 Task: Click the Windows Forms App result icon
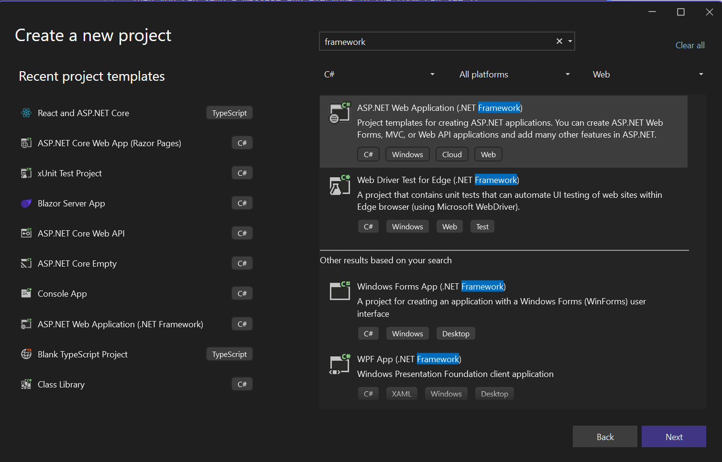pos(340,291)
